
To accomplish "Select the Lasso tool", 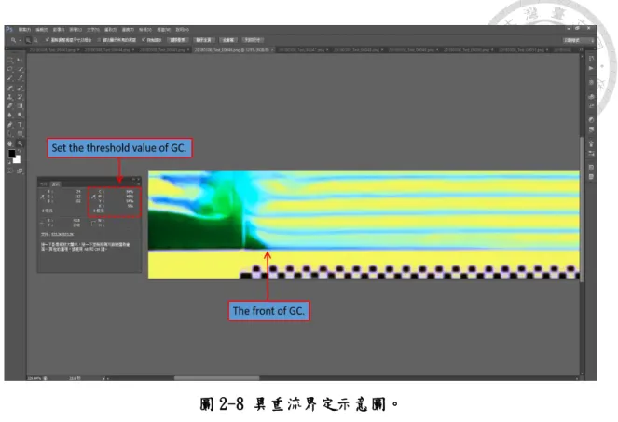I will [10, 69].
